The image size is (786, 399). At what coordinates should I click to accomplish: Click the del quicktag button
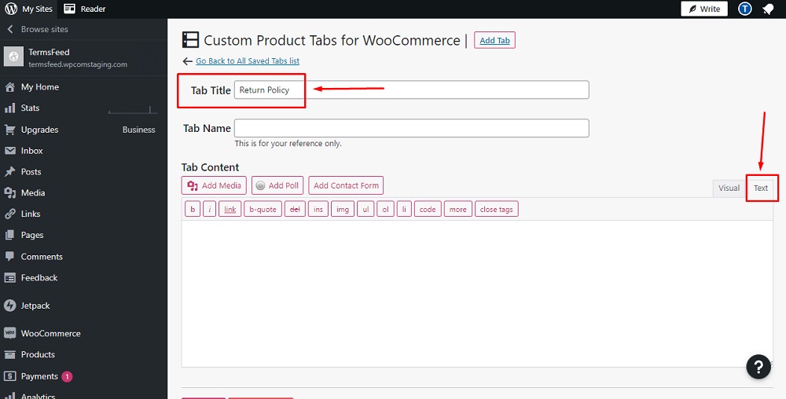coord(295,209)
